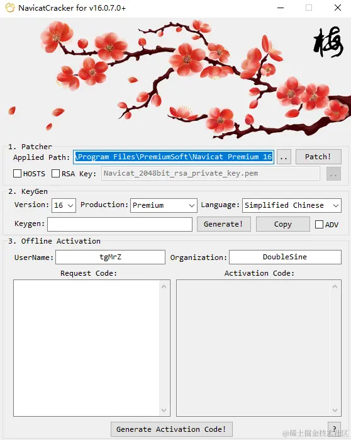
Task: Click the Copy button
Action: point(283,224)
